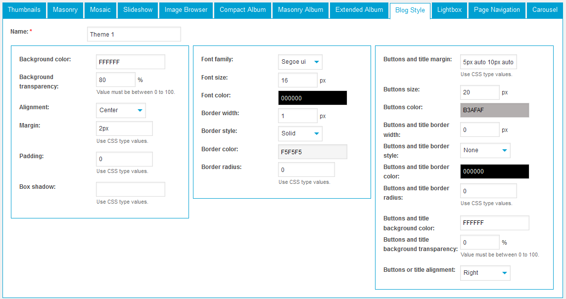Focus the Buttons and title margin field

[488, 62]
